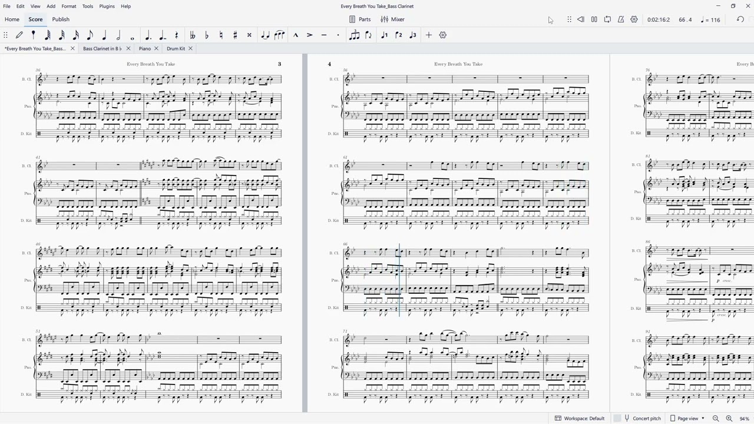
Task: Open Workspace: Default selector
Action: pyautogui.click(x=580, y=418)
